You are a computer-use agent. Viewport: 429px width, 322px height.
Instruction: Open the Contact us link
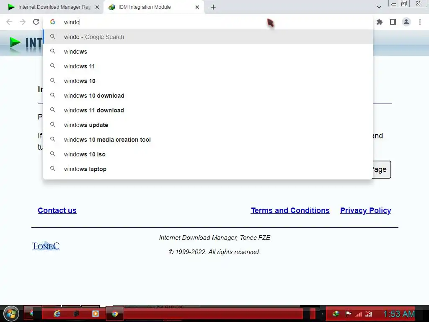tap(57, 210)
